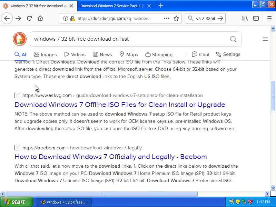Click the vertical scrollbar down arrow
The width and height of the screenshot is (276, 207).
coord(273,188)
